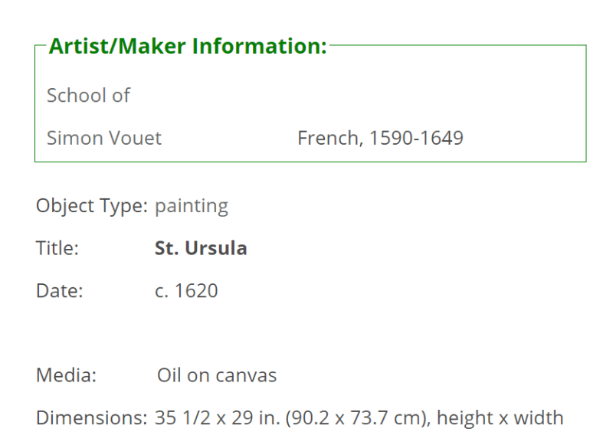The width and height of the screenshot is (613, 445).
Task: Select the 'School of' text
Action: point(88,95)
